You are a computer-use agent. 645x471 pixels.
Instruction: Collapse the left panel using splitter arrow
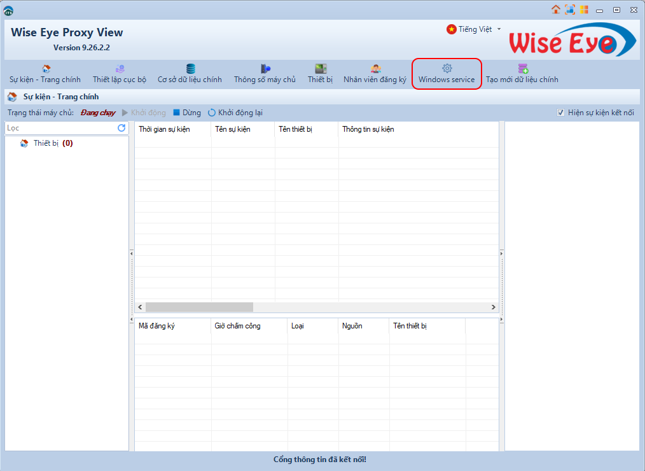(132, 253)
